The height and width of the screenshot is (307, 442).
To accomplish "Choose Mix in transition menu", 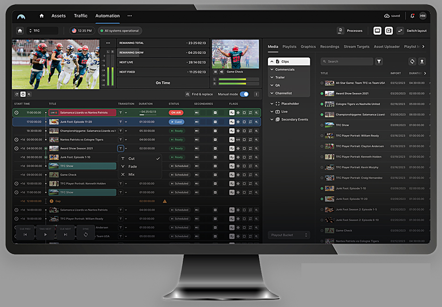I will 140,174.
